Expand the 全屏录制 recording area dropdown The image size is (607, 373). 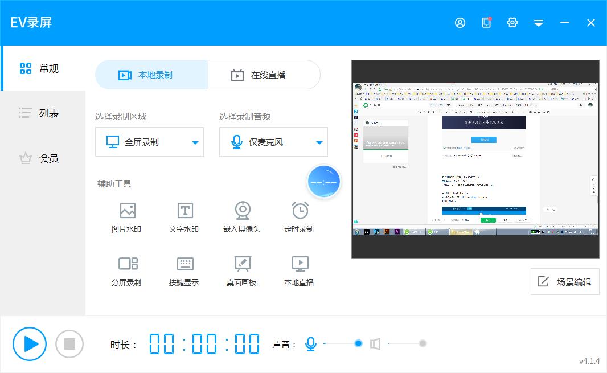pyautogui.click(x=196, y=142)
